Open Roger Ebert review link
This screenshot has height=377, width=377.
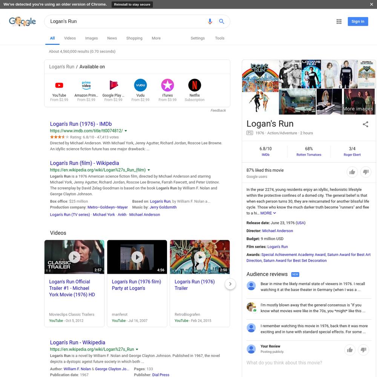(352, 155)
